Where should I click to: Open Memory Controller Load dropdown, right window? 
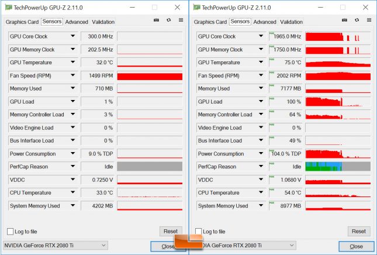click(x=261, y=115)
